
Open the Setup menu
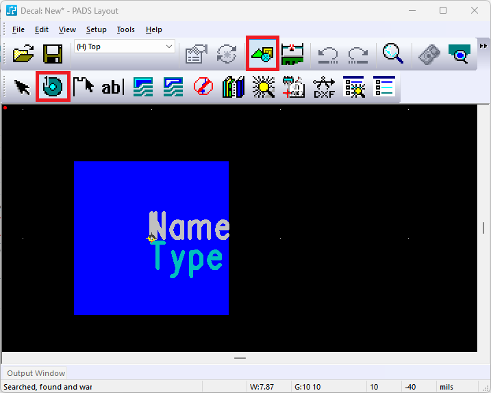click(96, 29)
